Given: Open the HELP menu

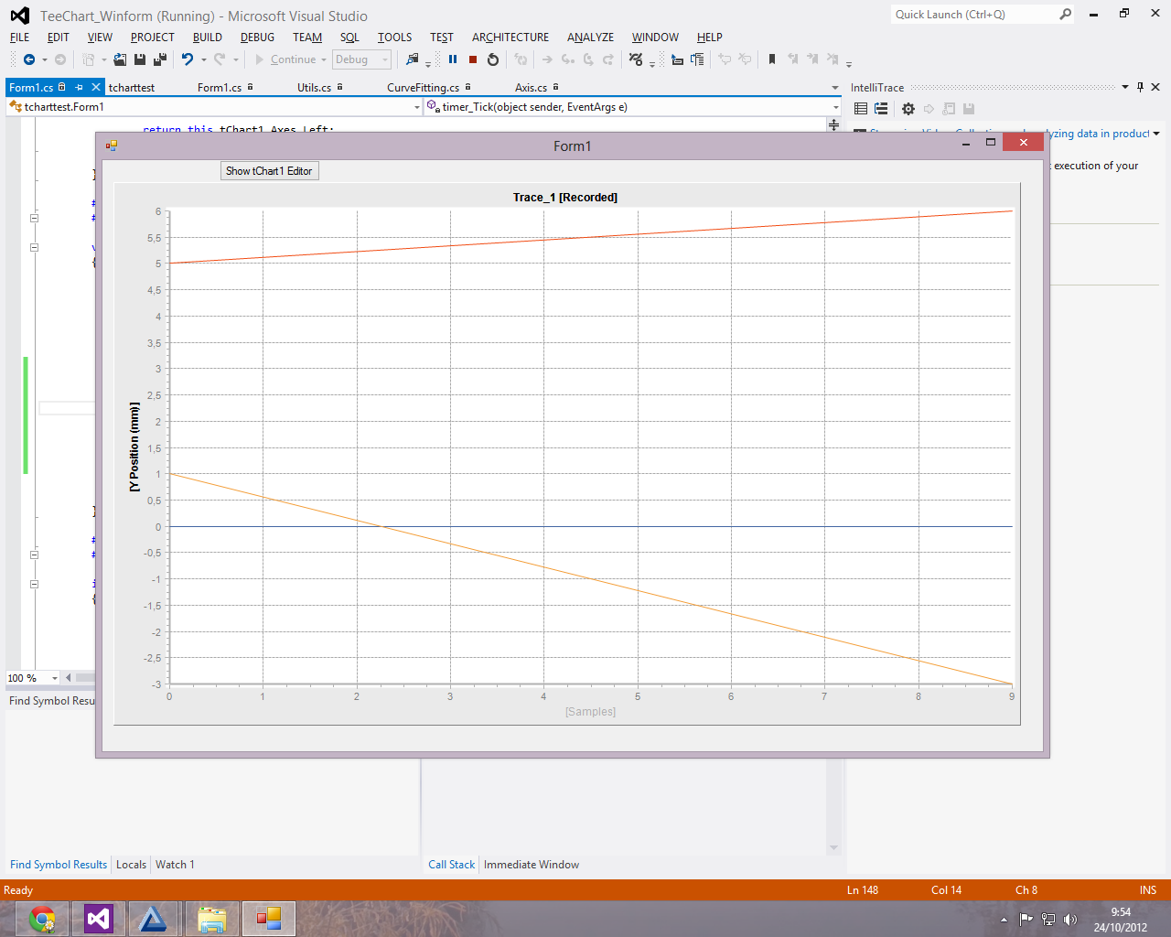Looking at the screenshot, I should pyautogui.click(x=709, y=38).
